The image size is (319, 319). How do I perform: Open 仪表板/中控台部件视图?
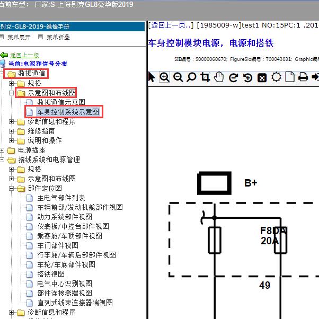(73, 226)
